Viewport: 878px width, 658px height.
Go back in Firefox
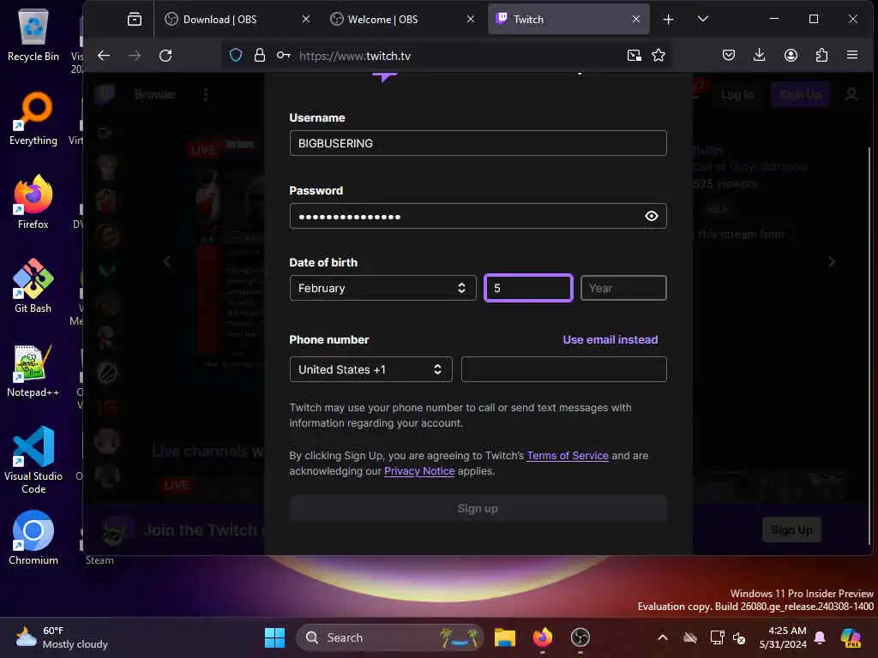click(104, 56)
